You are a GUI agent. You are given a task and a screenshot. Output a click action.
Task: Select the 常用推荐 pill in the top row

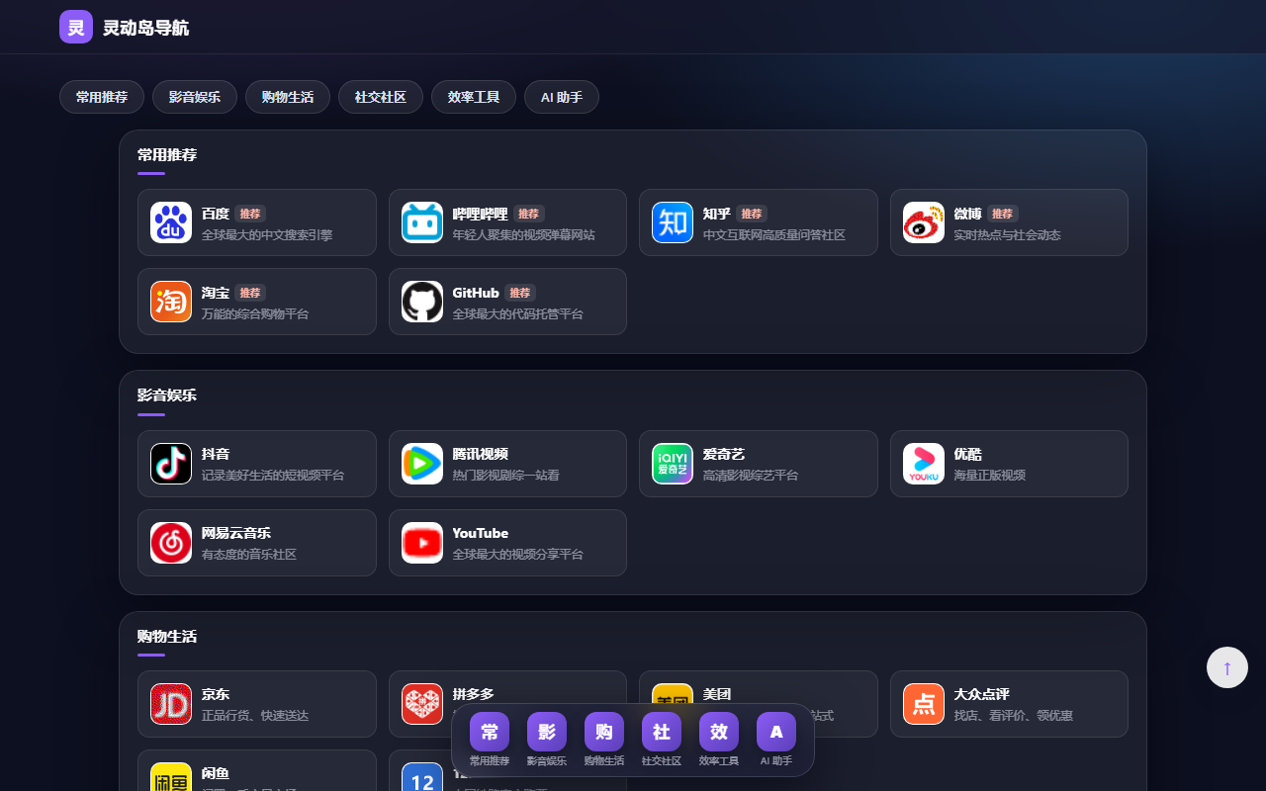click(102, 97)
